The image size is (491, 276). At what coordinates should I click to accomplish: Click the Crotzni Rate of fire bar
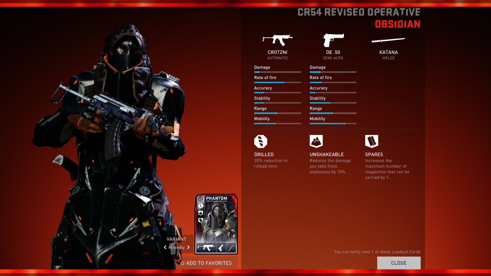(x=277, y=82)
